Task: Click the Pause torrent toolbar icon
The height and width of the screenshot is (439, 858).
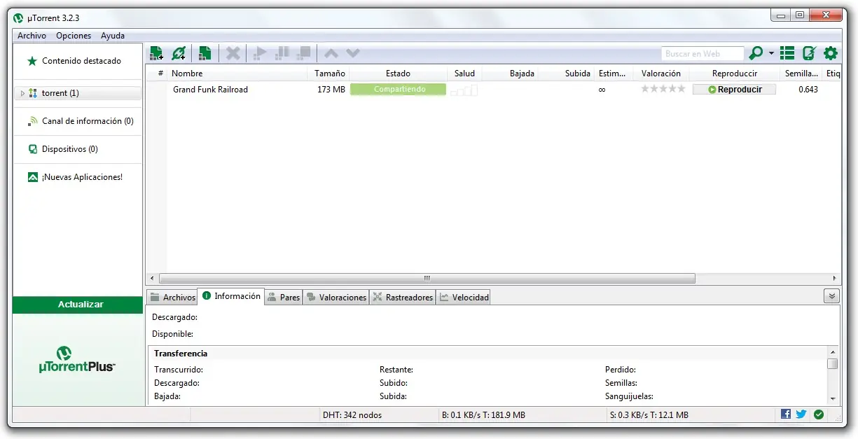Action: (x=282, y=53)
